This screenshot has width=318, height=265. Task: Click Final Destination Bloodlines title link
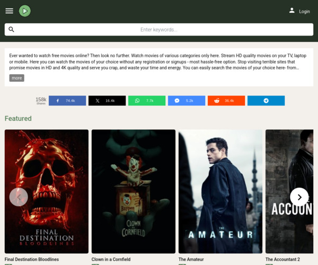32,259
